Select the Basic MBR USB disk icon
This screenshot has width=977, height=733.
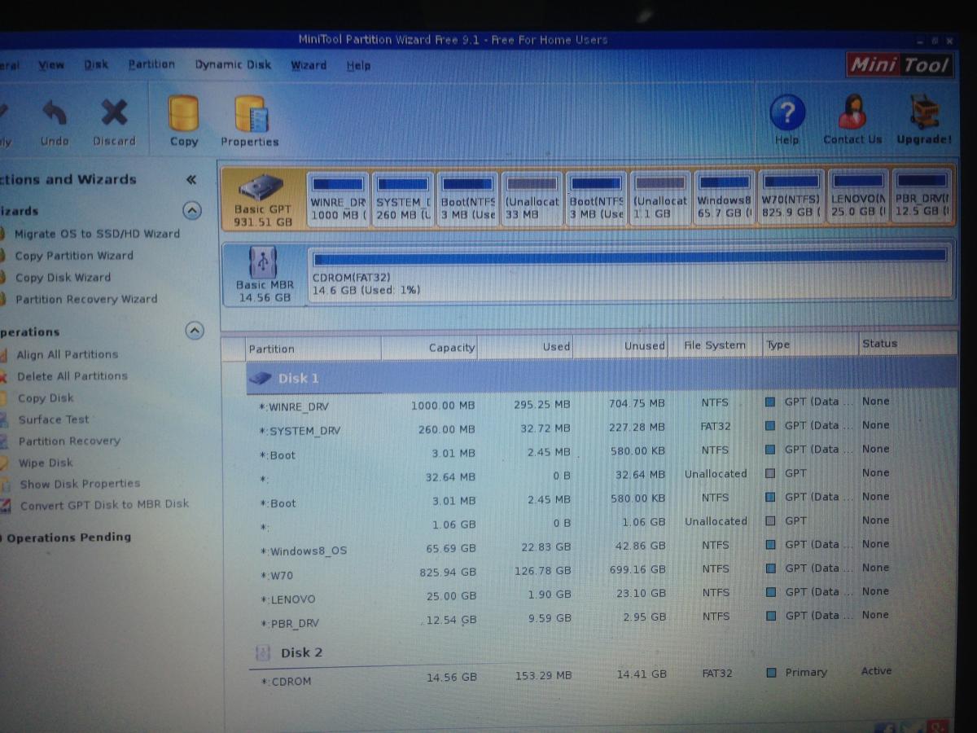(262, 264)
